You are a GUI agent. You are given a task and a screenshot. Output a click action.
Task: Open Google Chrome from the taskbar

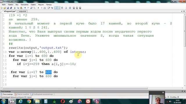29,101
